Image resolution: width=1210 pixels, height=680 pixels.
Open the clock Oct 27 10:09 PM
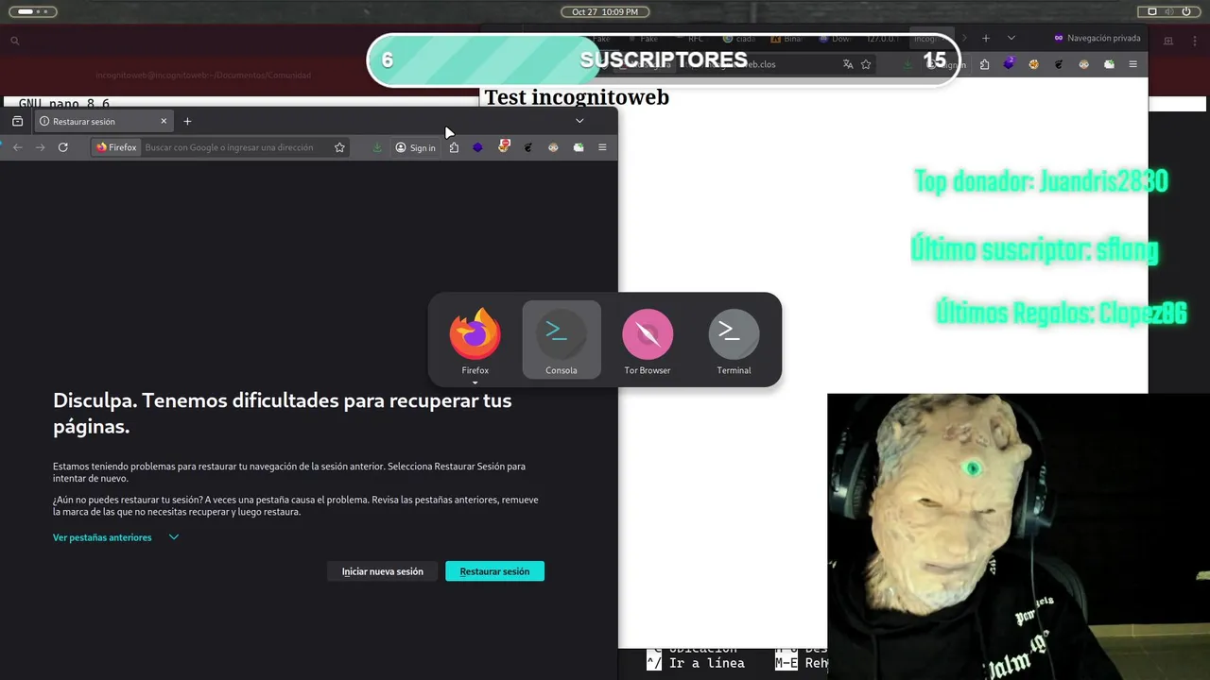[x=605, y=11]
